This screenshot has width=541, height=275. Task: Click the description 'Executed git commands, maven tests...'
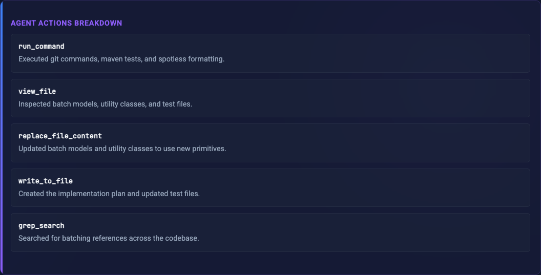(121, 59)
